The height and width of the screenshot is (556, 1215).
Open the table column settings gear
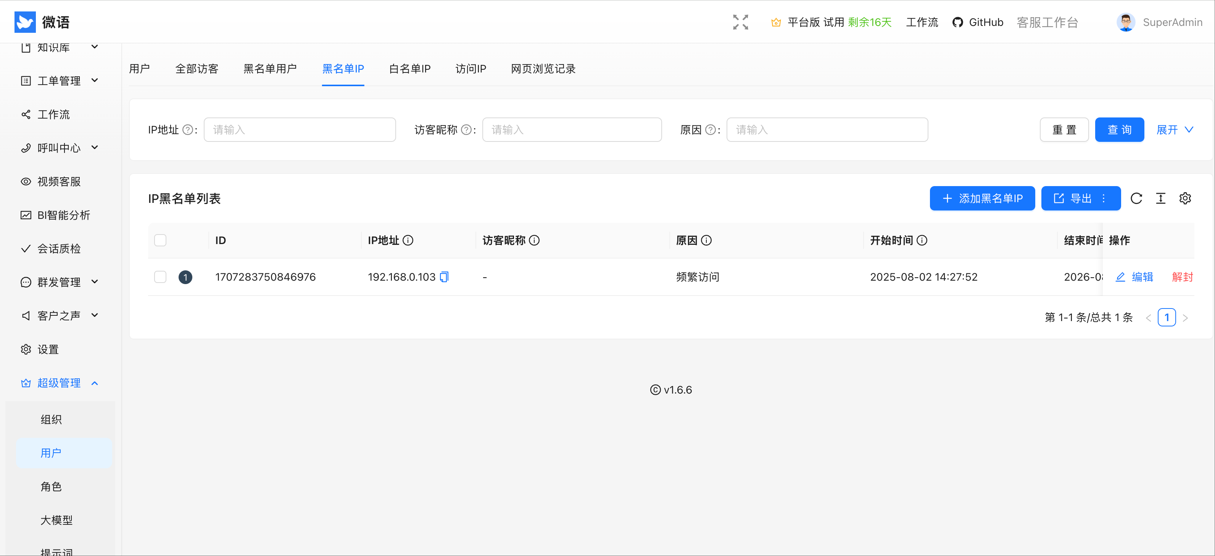coord(1185,198)
